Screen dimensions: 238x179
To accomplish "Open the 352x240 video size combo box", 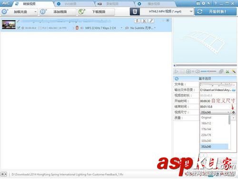I will 215,112.
